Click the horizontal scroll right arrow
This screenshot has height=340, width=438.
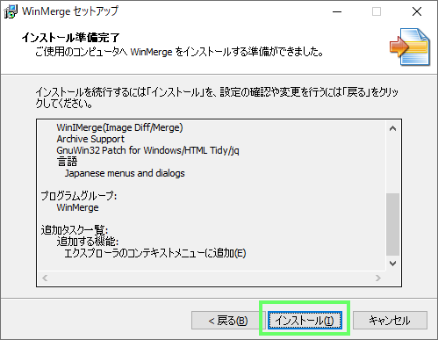coord(378,278)
